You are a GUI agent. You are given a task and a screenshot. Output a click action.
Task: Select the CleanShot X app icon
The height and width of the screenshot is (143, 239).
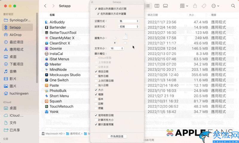[x=47, y=43]
